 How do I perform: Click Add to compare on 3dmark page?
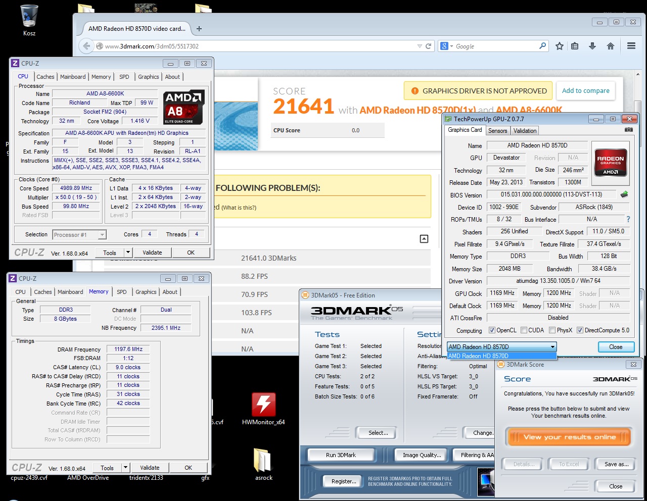pyautogui.click(x=586, y=91)
